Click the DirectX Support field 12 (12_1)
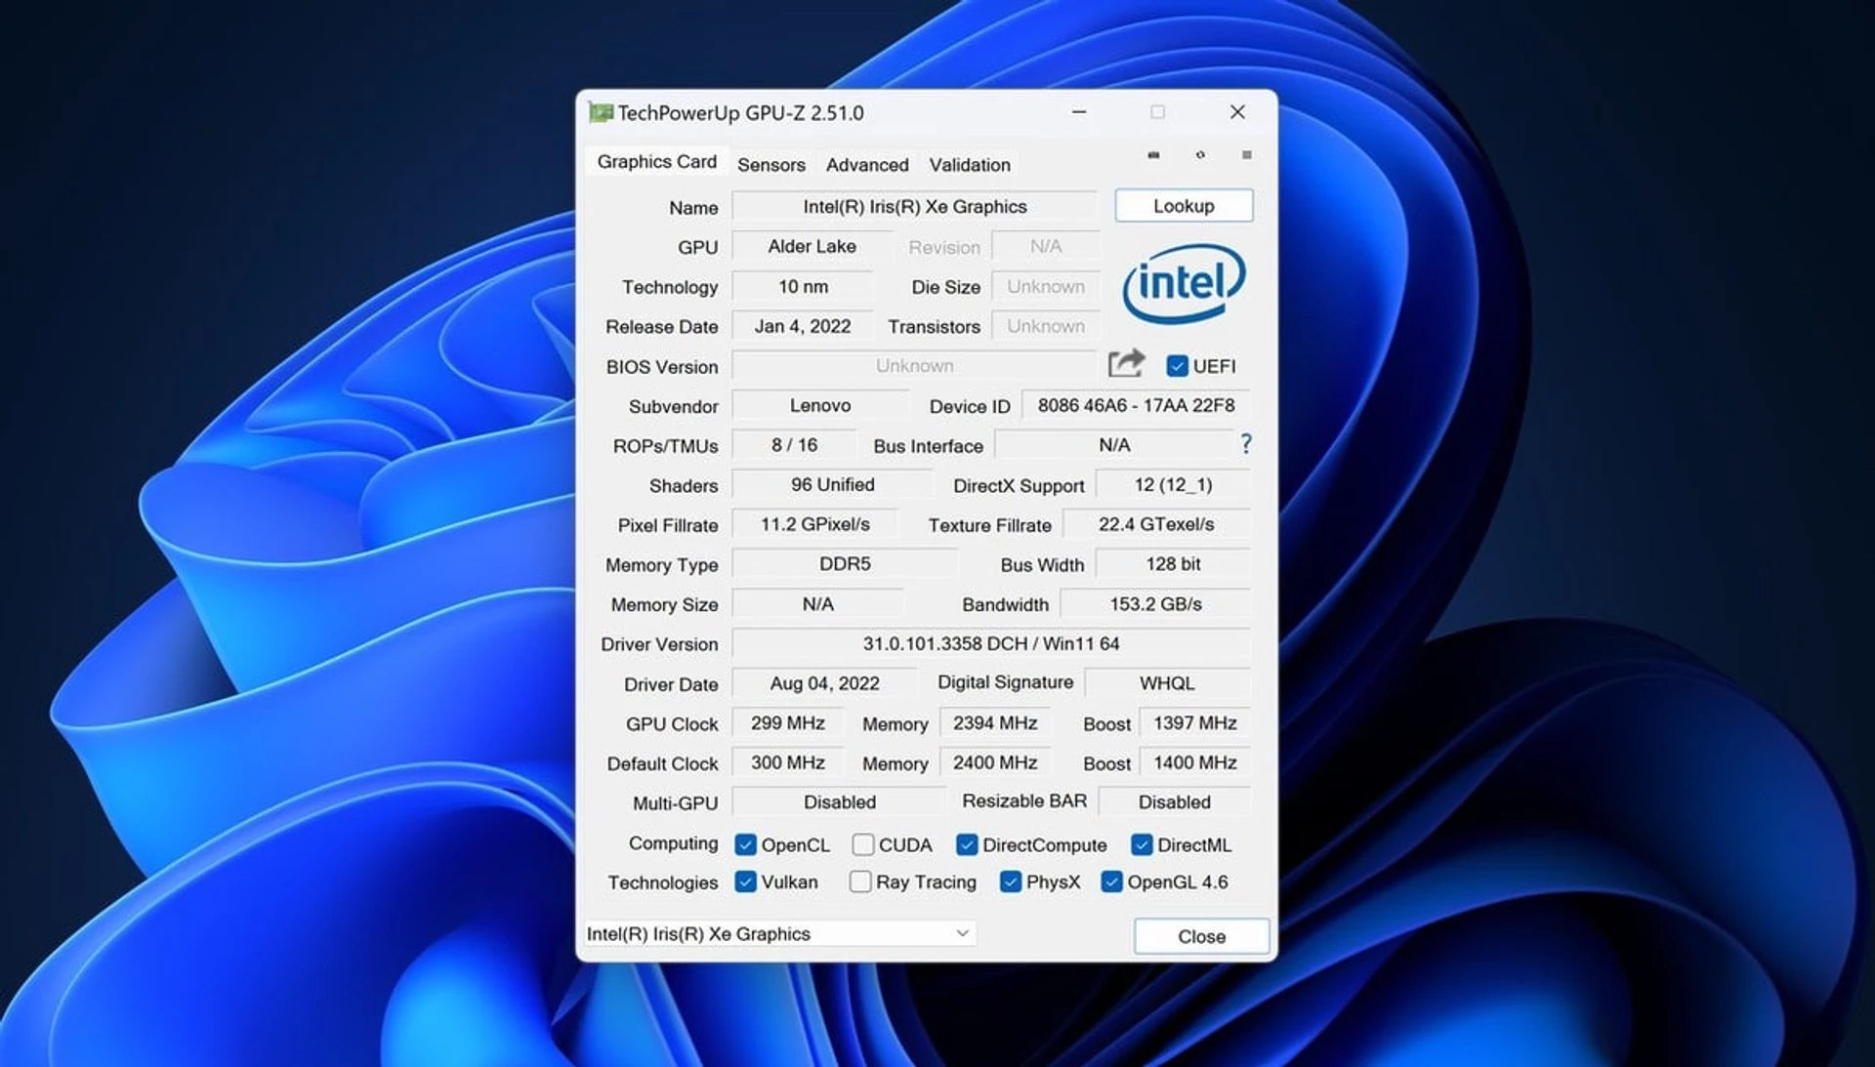The image size is (1875, 1067). [1173, 485]
